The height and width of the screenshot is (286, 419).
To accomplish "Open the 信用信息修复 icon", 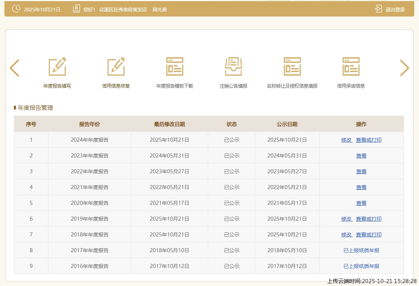I will tap(116, 67).
